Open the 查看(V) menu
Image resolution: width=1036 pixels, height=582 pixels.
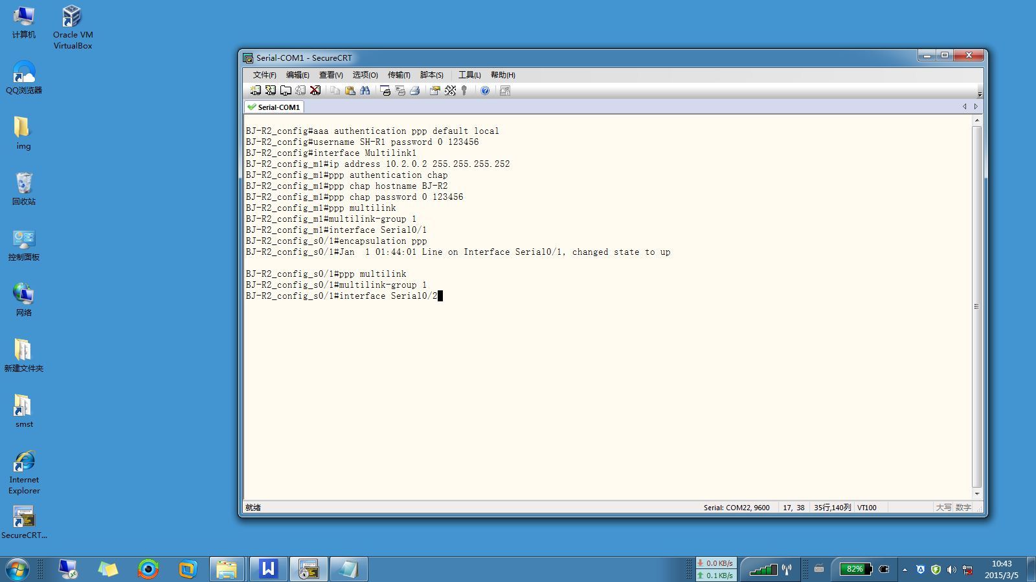pyautogui.click(x=331, y=75)
